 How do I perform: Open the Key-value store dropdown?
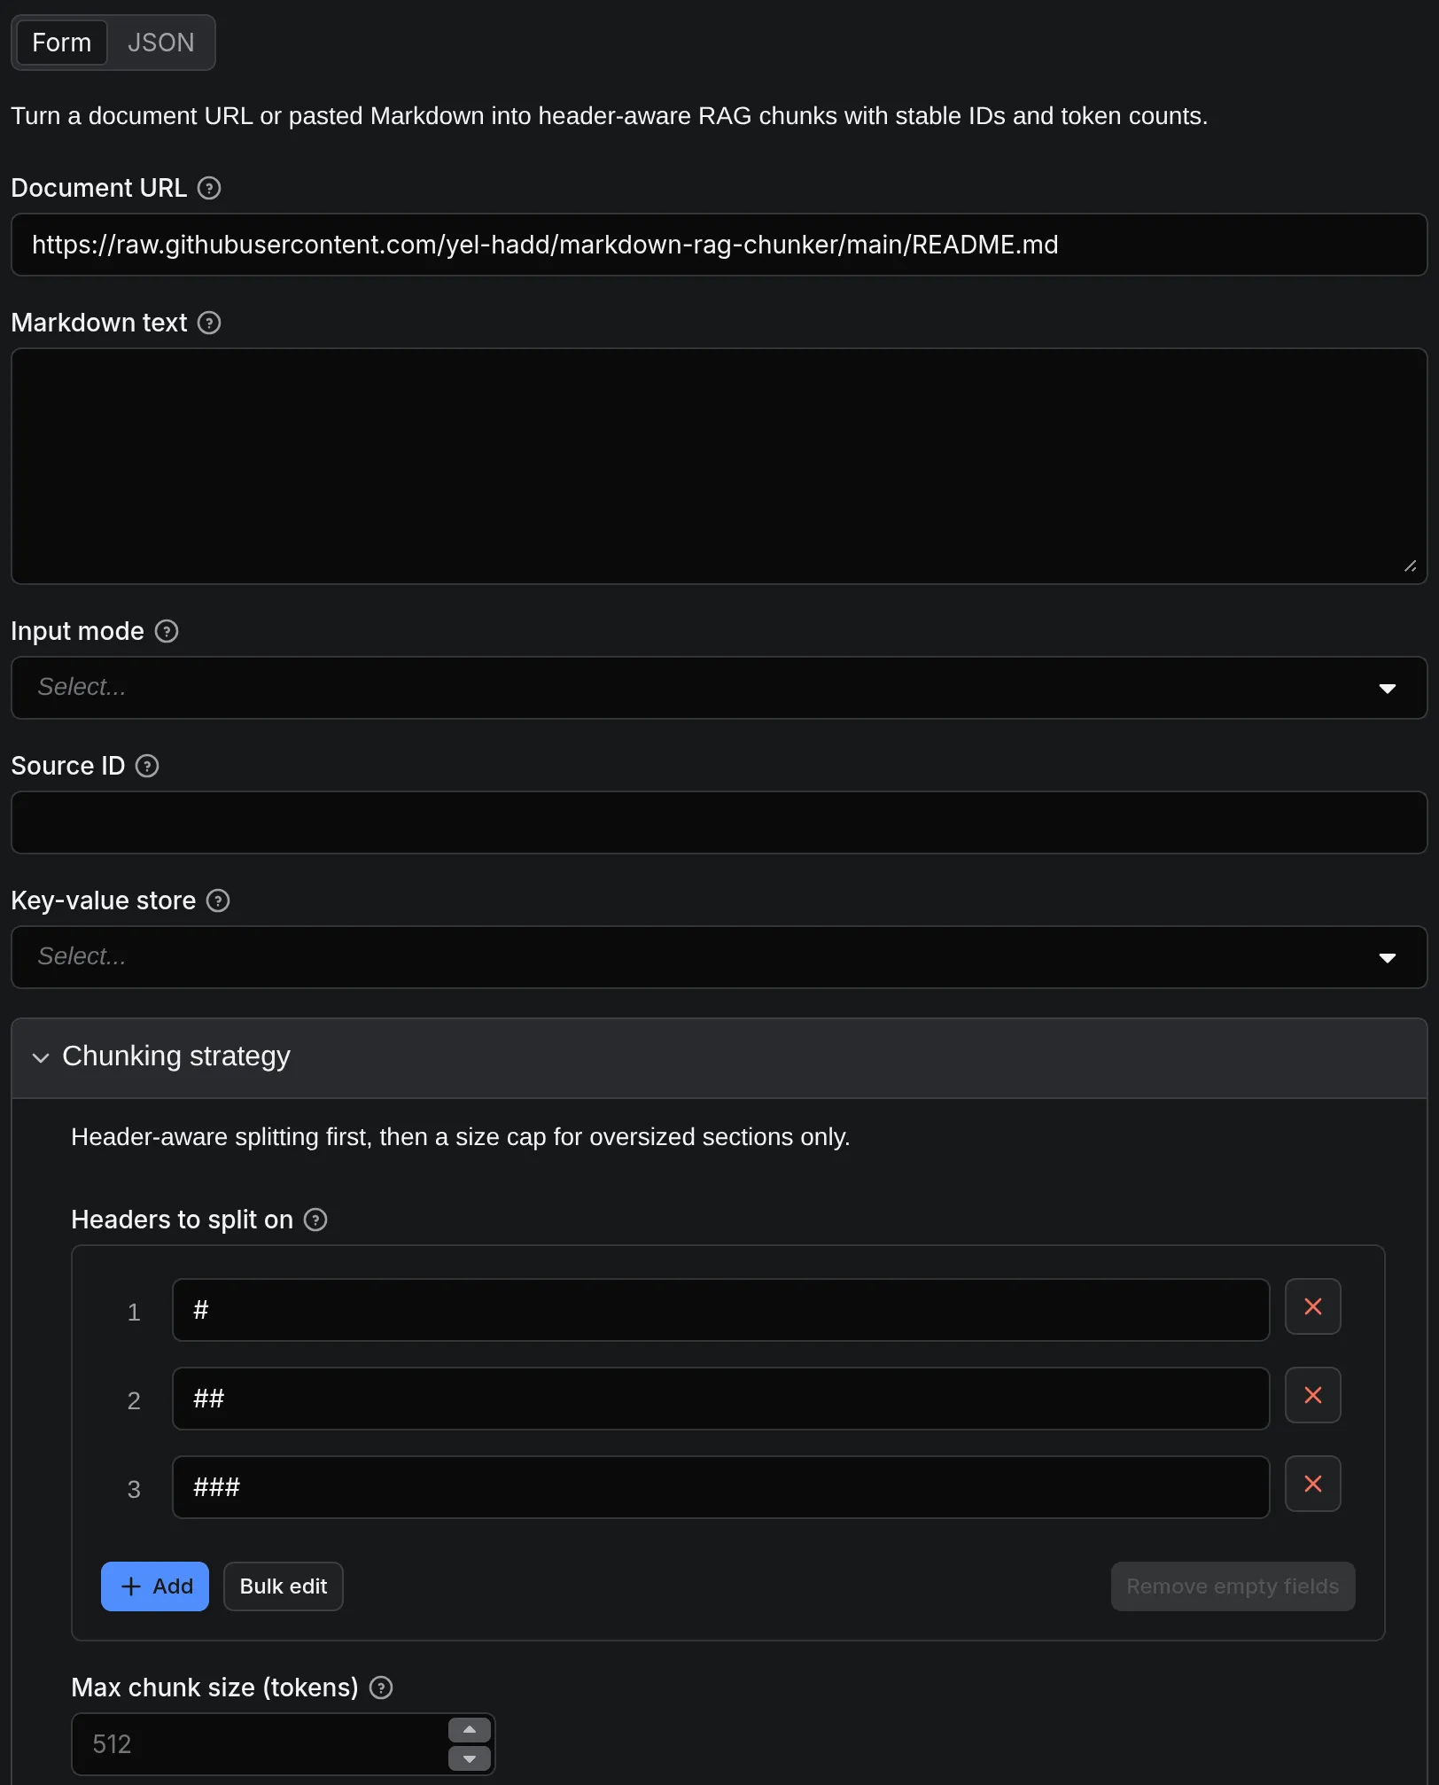click(x=719, y=957)
